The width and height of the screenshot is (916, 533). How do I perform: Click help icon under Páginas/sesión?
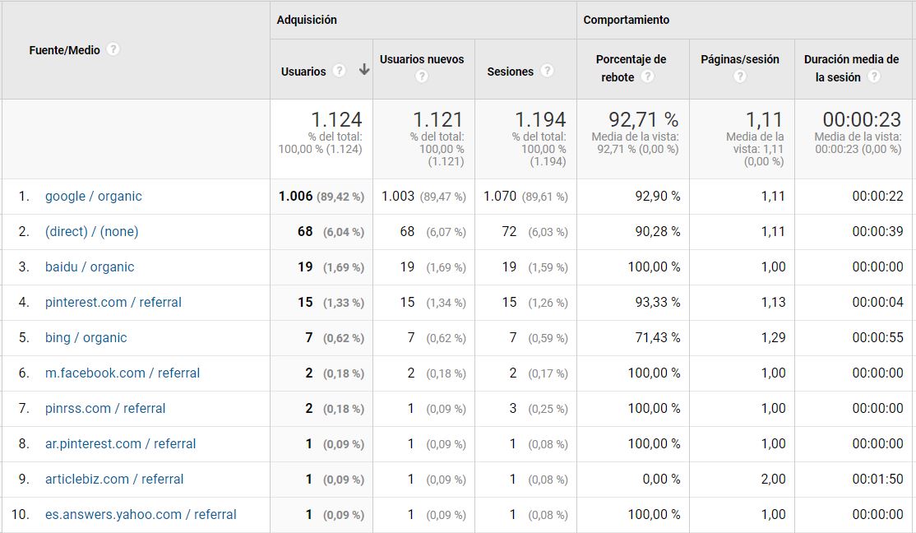click(x=740, y=76)
